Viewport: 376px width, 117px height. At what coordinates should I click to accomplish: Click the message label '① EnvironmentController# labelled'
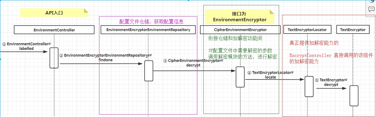26,46
